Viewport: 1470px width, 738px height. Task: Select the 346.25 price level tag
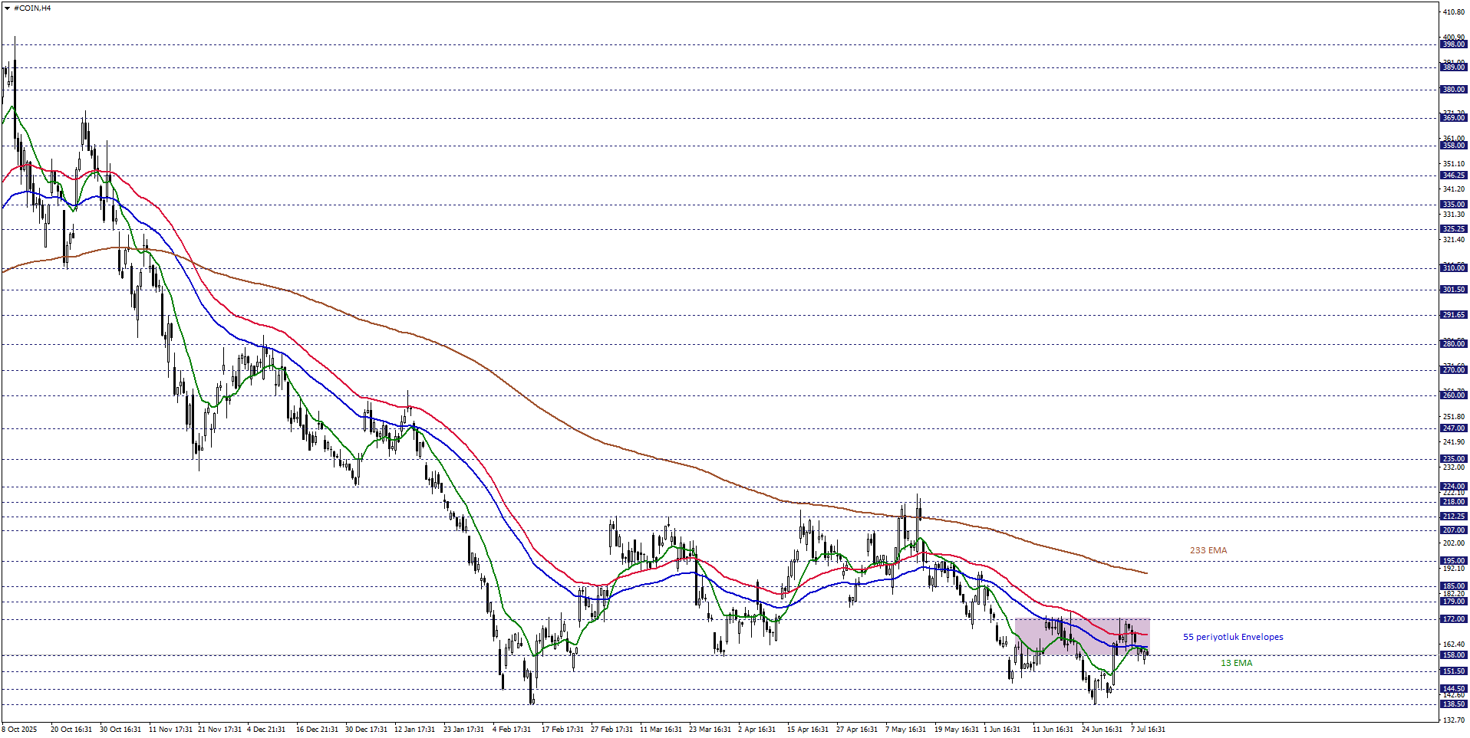[x=1454, y=175]
